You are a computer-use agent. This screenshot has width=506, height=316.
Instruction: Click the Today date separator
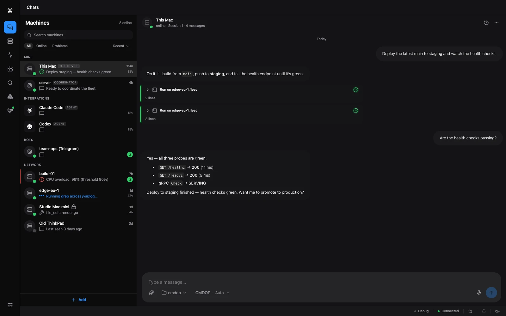[x=321, y=39]
